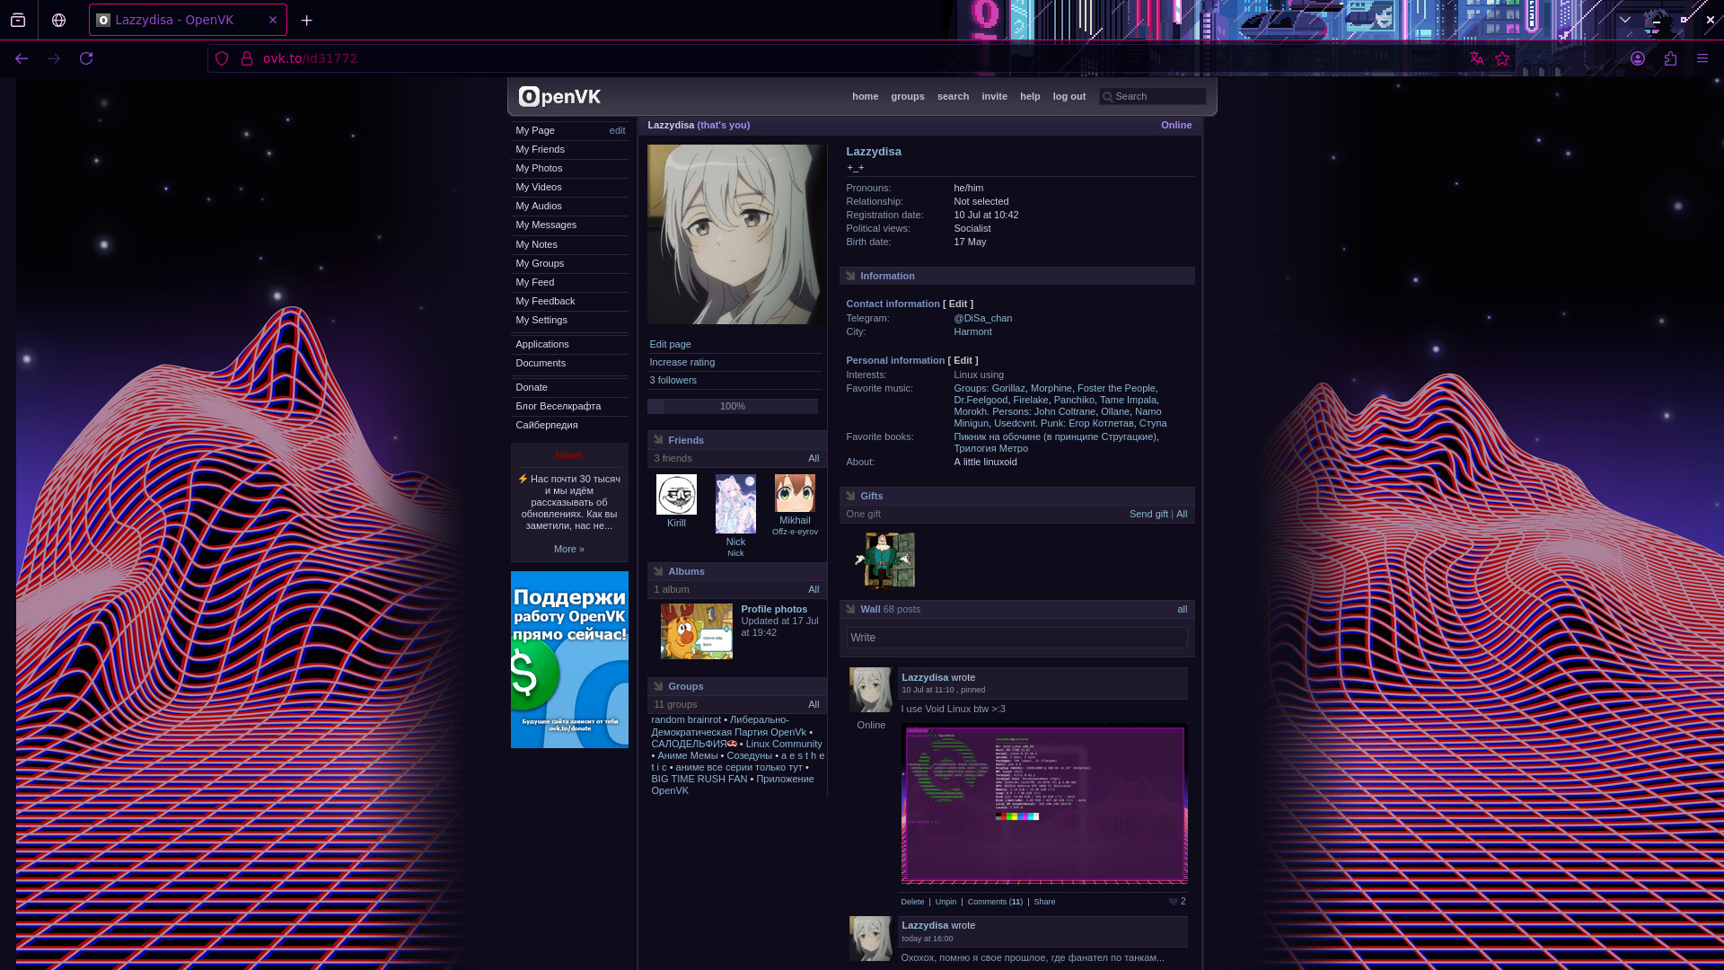Bookmark this page with star icon
Screen dimensions: 1724x970
pyautogui.click(x=1502, y=58)
